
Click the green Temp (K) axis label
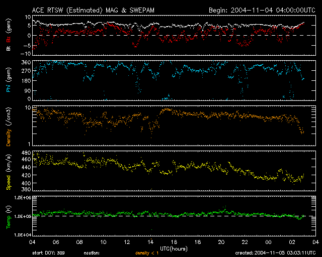pyautogui.click(x=9, y=216)
